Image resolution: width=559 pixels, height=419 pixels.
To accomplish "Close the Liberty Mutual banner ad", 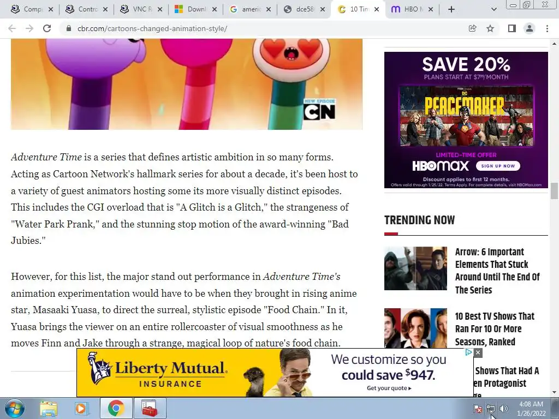I will click(478, 353).
